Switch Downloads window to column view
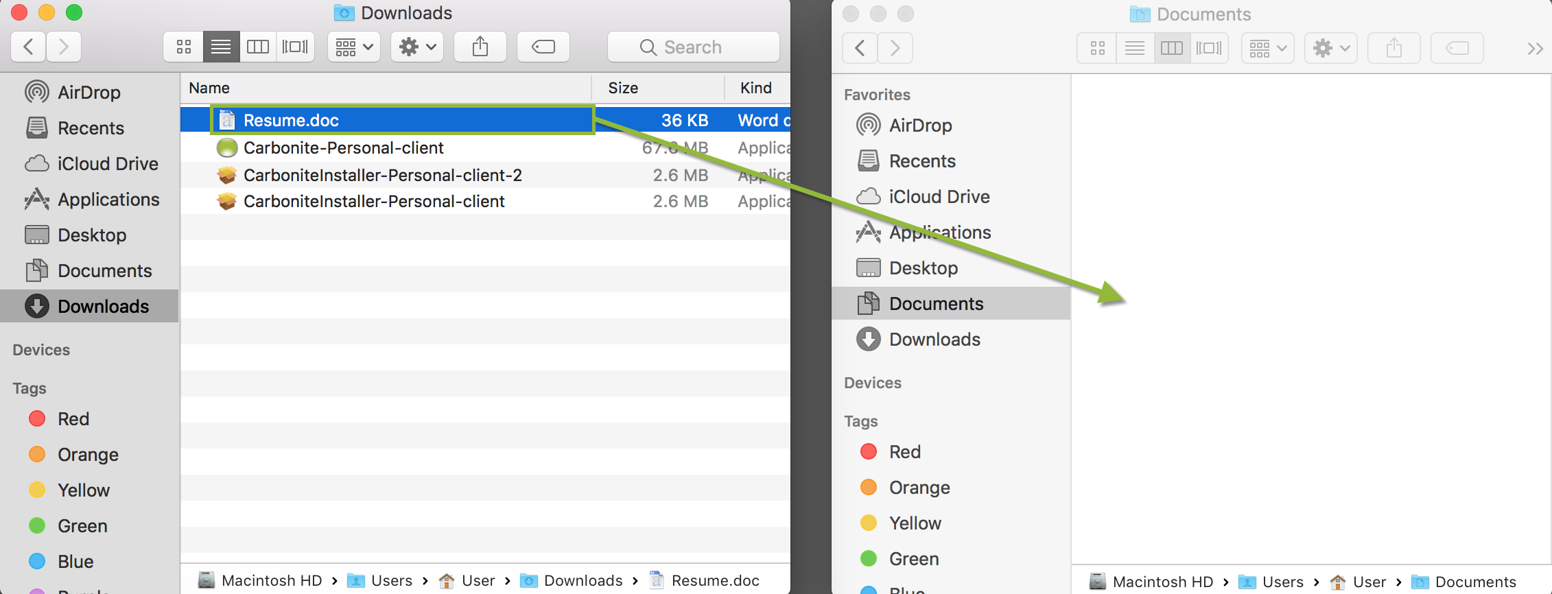Viewport: 1552px width, 594px height. [258, 47]
